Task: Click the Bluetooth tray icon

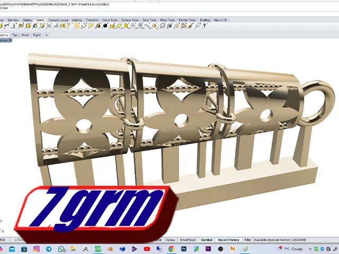Action: (322, 249)
